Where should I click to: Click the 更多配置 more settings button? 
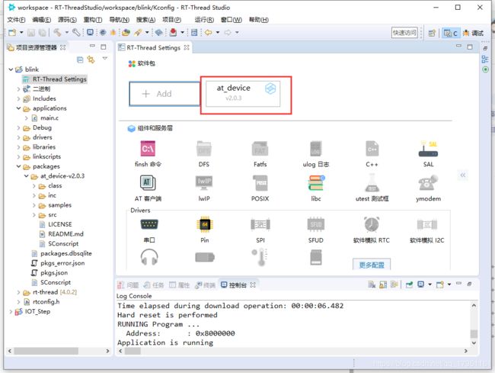tap(372, 265)
